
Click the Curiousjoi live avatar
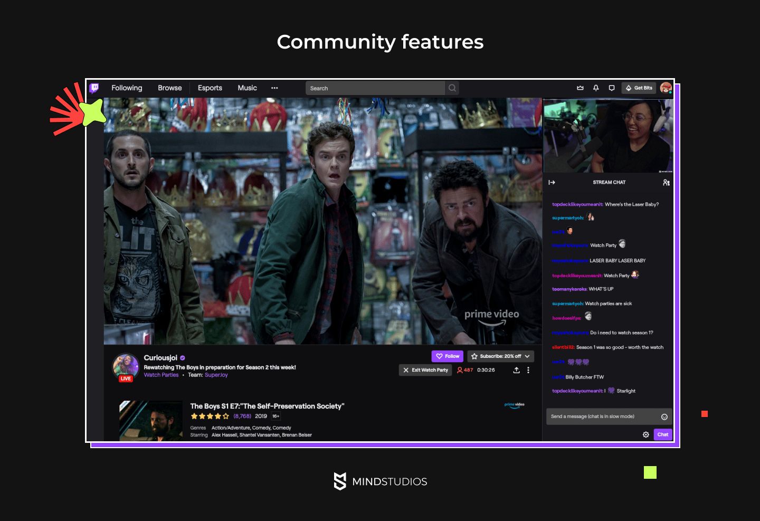point(126,367)
